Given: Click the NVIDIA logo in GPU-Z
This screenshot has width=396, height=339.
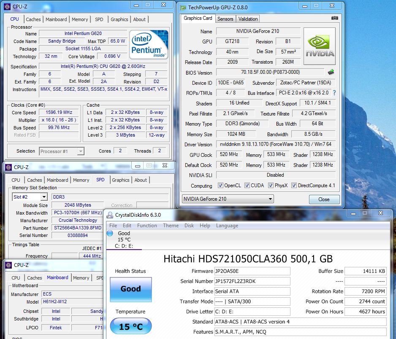Looking at the screenshot, I should pos(320,46).
